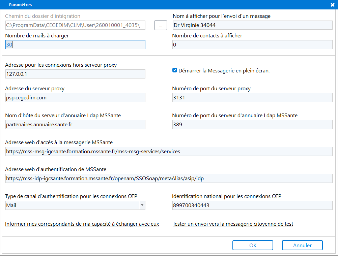This screenshot has width=338, height=256.
Task: Uncheck Démarrer la Messagerie en plein écran
Action: click(175, 70)
